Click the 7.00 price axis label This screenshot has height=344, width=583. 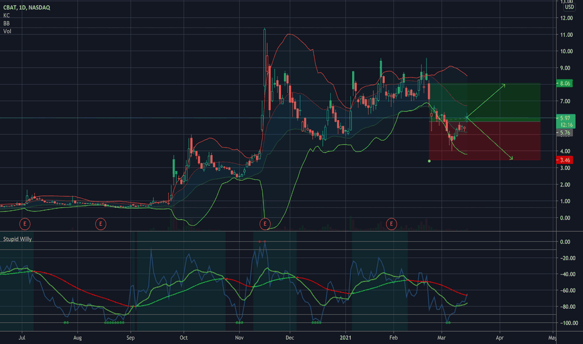(566, 101)
